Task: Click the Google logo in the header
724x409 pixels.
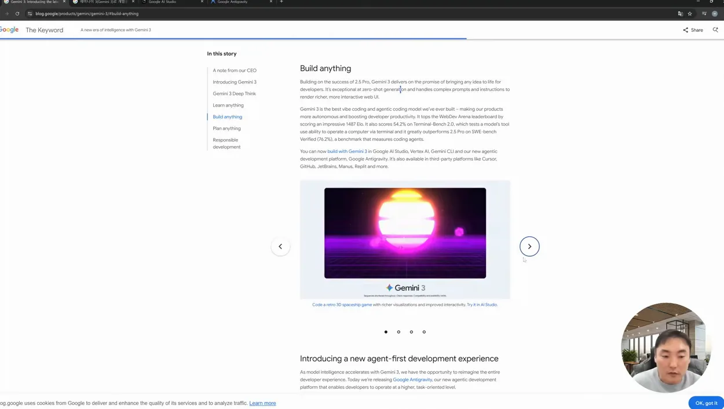Action: click(9, 30)
